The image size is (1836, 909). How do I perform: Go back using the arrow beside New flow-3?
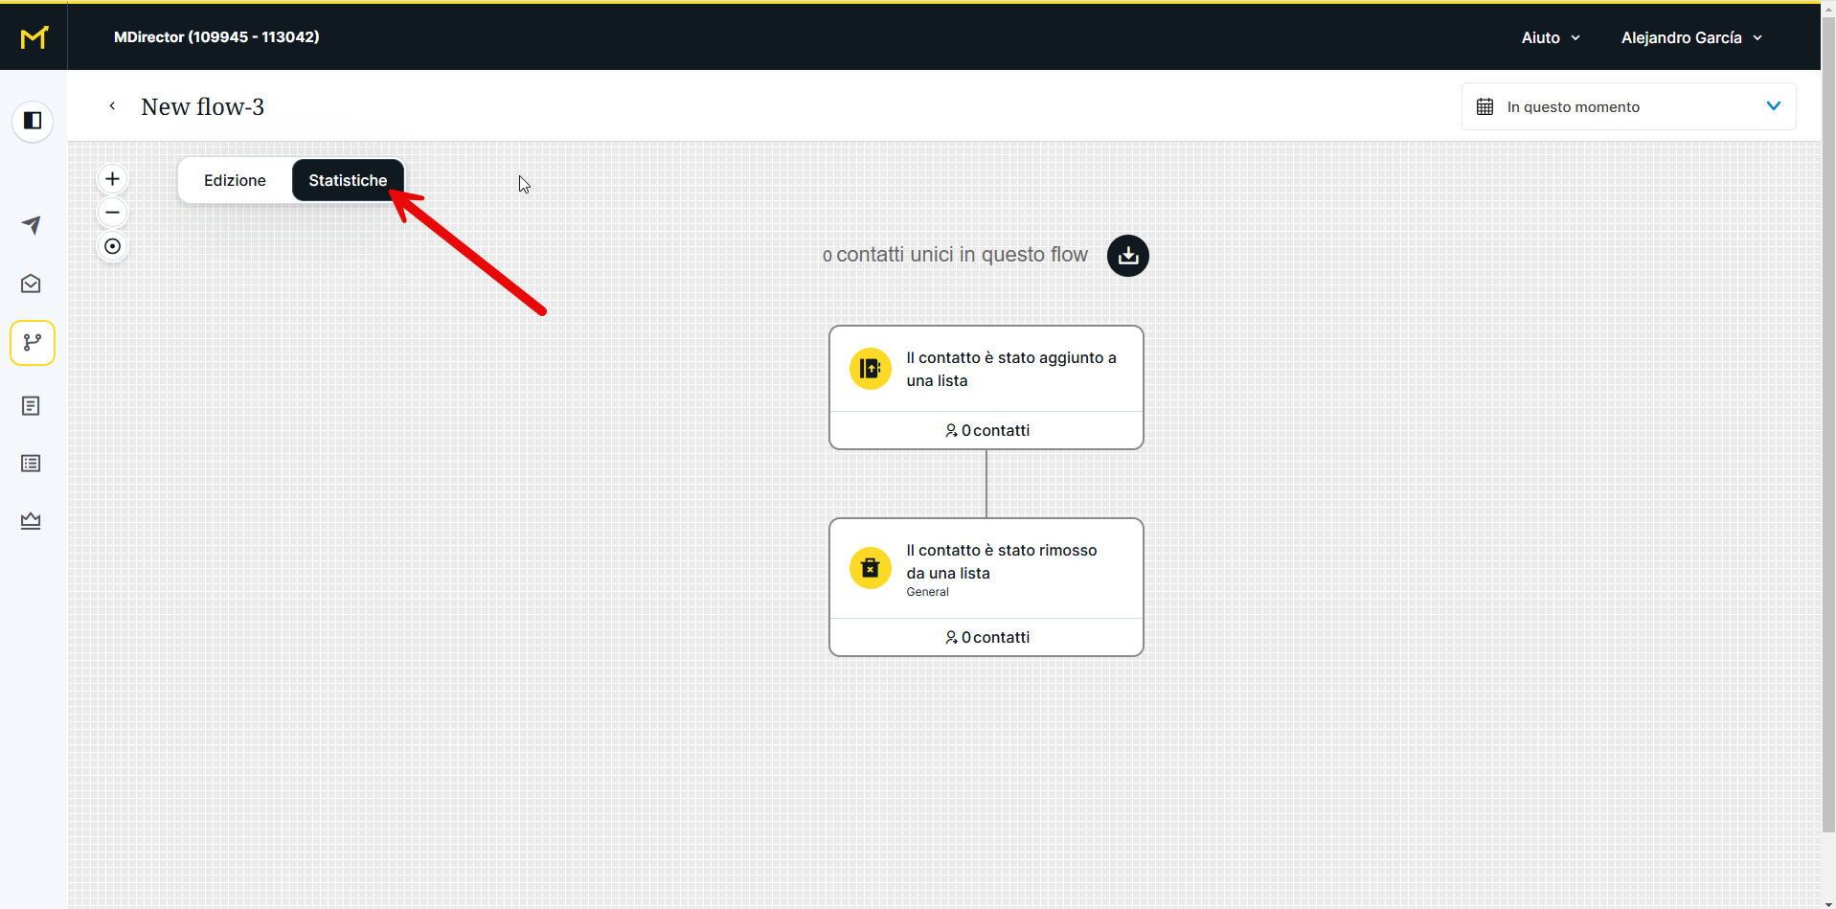[x=112, y=106]
